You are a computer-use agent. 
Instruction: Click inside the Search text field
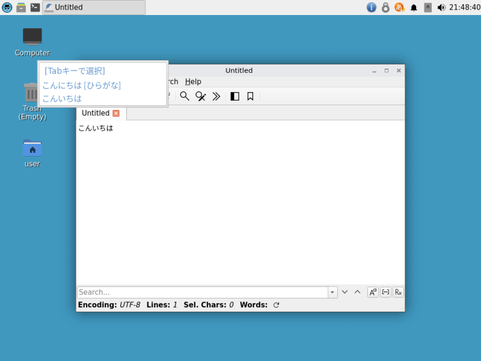[x=198, y=292]
